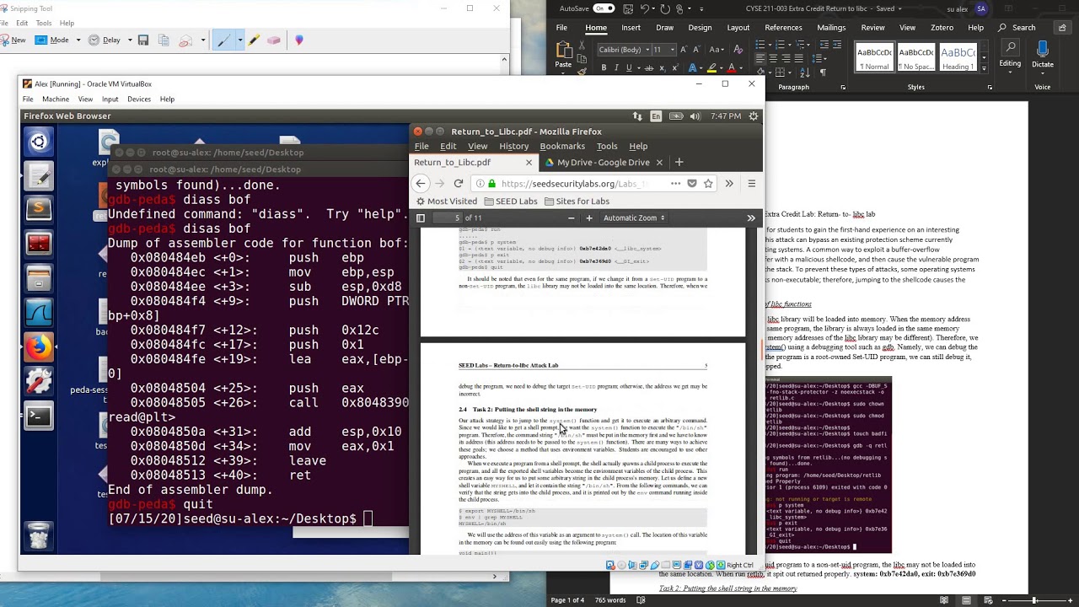Viewport: 1079px width, 607px height.
Task: Open the font name Calibri dropdown
Action: 647,50
